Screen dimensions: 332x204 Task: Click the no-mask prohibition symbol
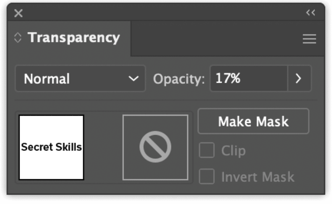click(x=155, y=147)
